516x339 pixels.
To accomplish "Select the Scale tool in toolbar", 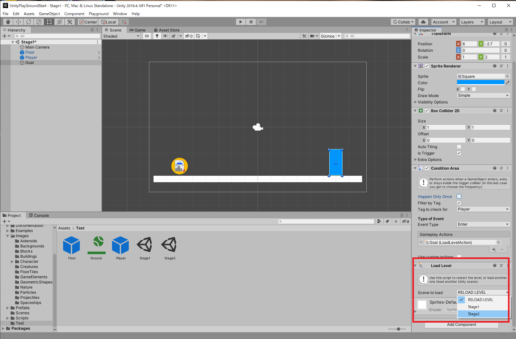I will coord(39,22).
